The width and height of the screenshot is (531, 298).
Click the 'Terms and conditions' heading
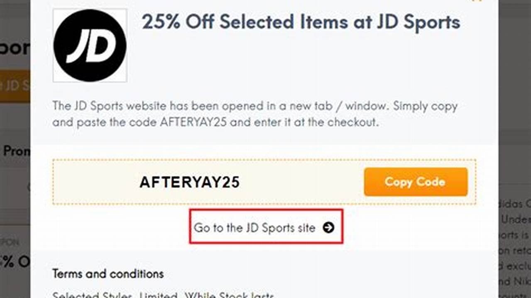coord(108,274)
